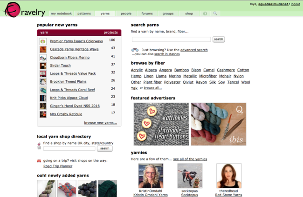The image size is (303, 197).
Task: Open the Mrs Crosby Reticule link
Action: 66,114
